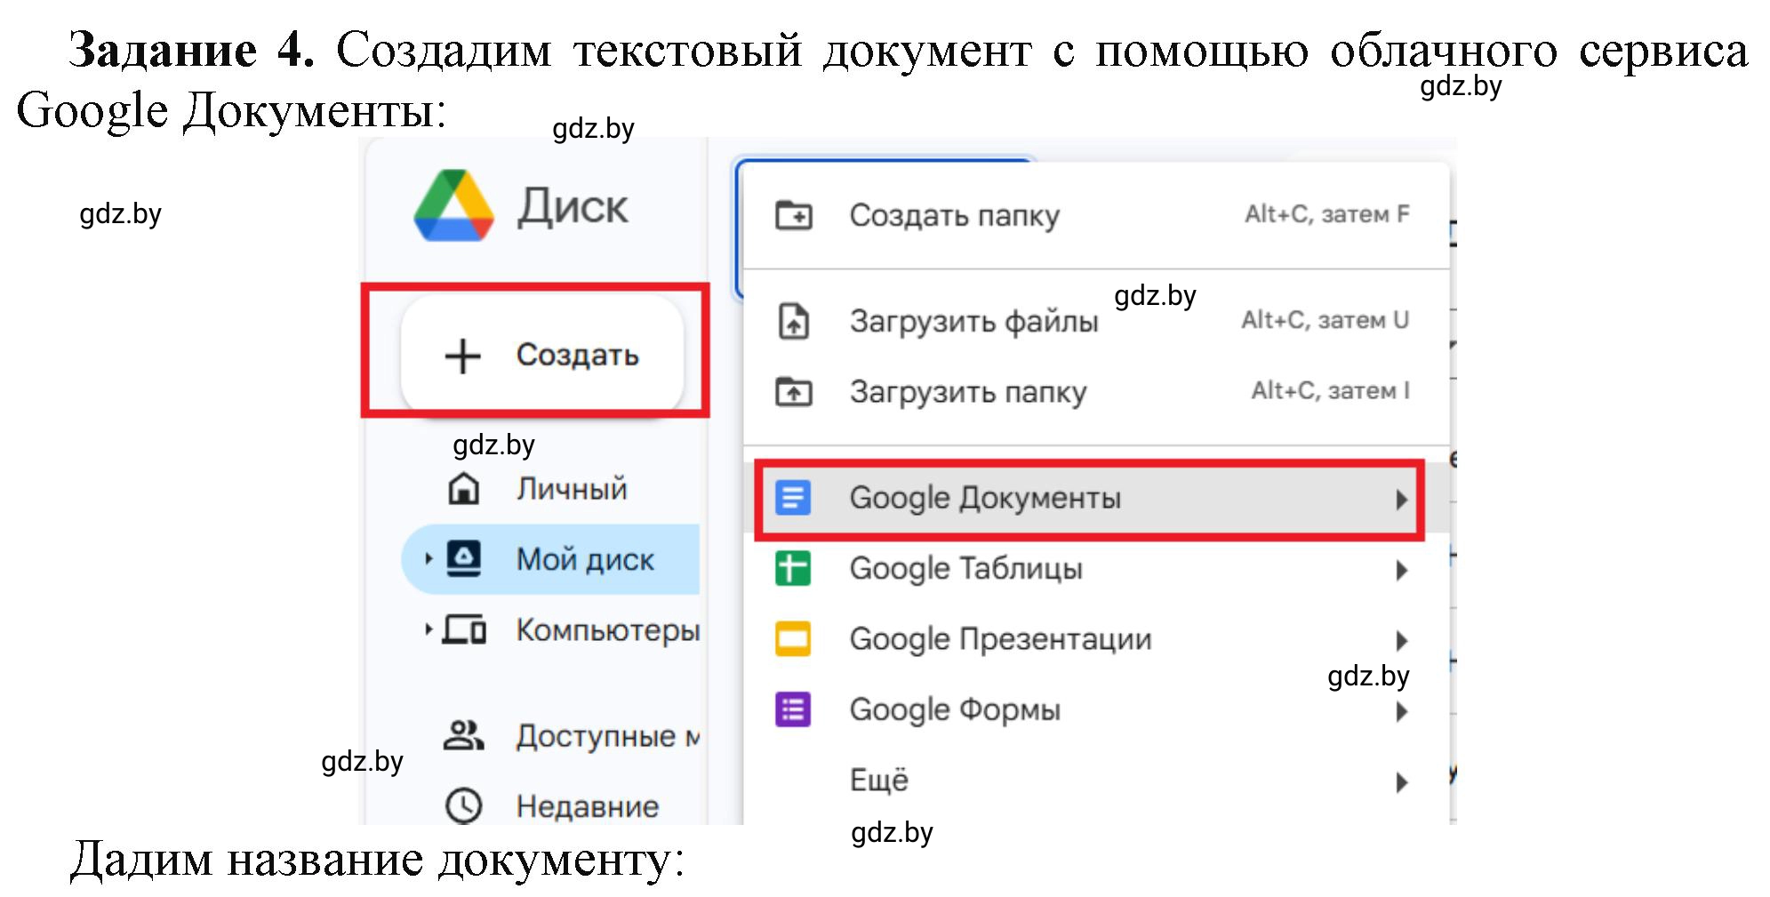Open the Недавние sidebar item
Screen dimensions: 1770x897
tap(588, 806)
